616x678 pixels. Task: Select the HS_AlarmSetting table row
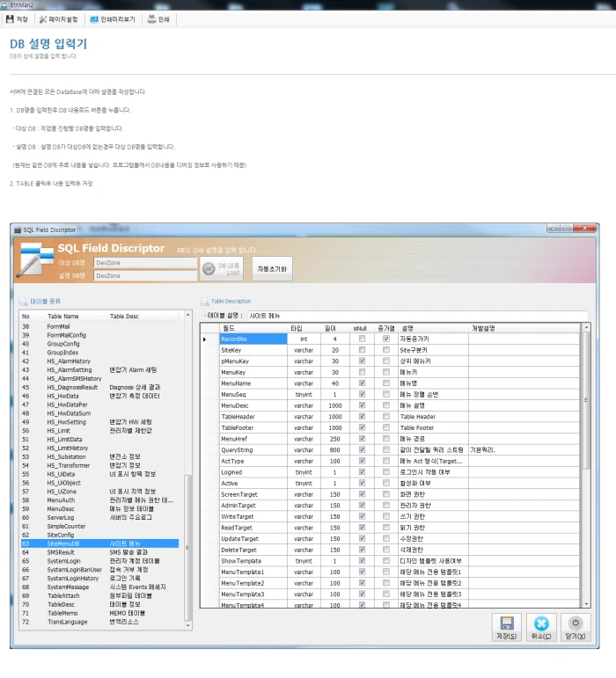(100, 369)
